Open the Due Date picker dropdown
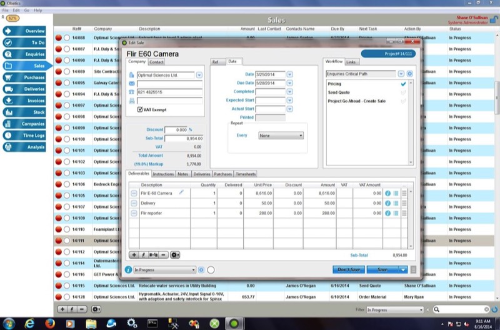 pyautogui.click(x=289, y=83)
